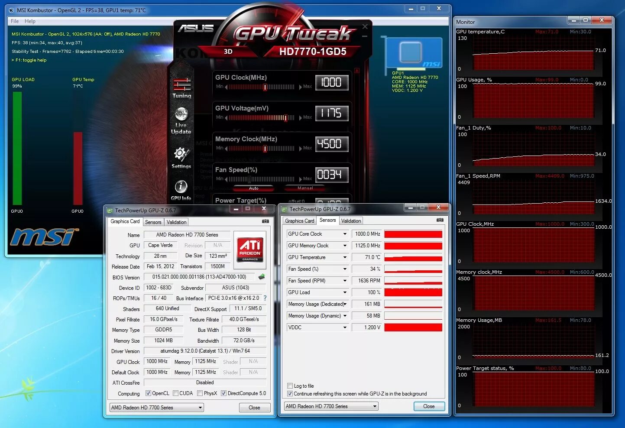This screenshot has height=428, width=625.
Task: Toggle the CUDA checkbox in GPU-Z
Action: point(175,393)
